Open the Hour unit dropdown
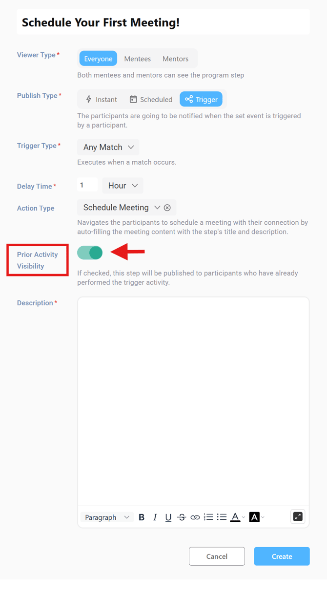Viewport: 327px width, 596px height. coord(123,185)
